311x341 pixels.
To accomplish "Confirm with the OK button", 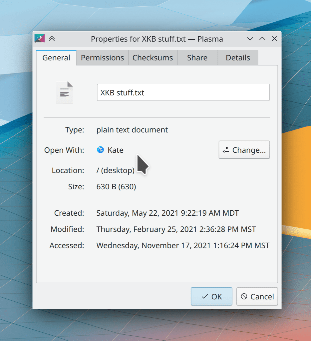I will click(x=211, y=296).
